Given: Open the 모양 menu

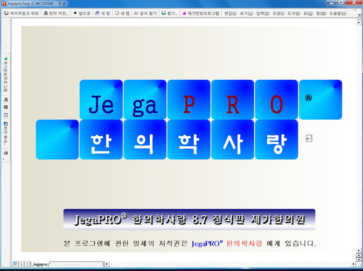Looking at the screenshot, I should click(278, 14).
